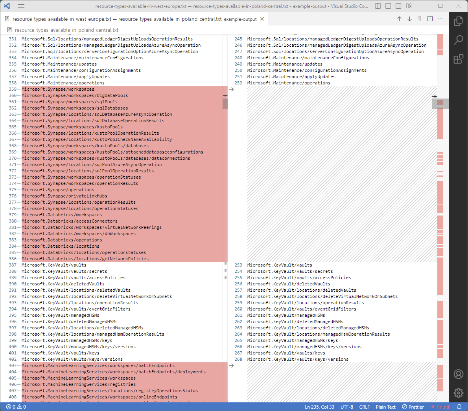Image resolution: width=468 pixels, height=411 pixels.
Task: Open Search view in activity bar
Action: point(459,40)
